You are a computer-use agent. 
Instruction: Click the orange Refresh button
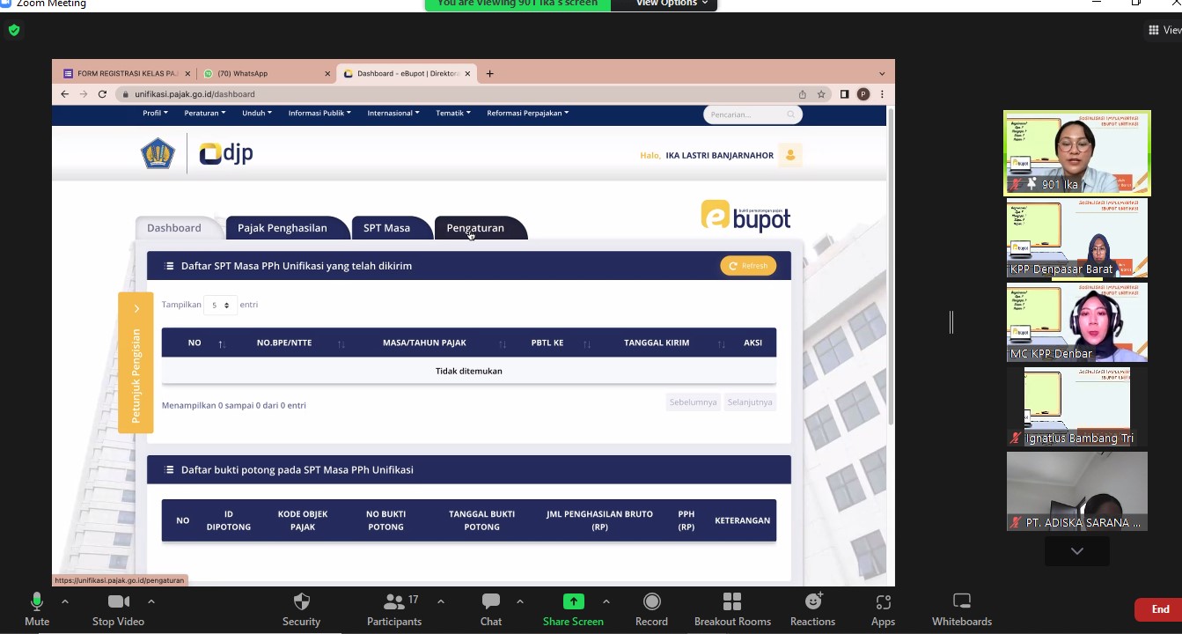point(748,266)
